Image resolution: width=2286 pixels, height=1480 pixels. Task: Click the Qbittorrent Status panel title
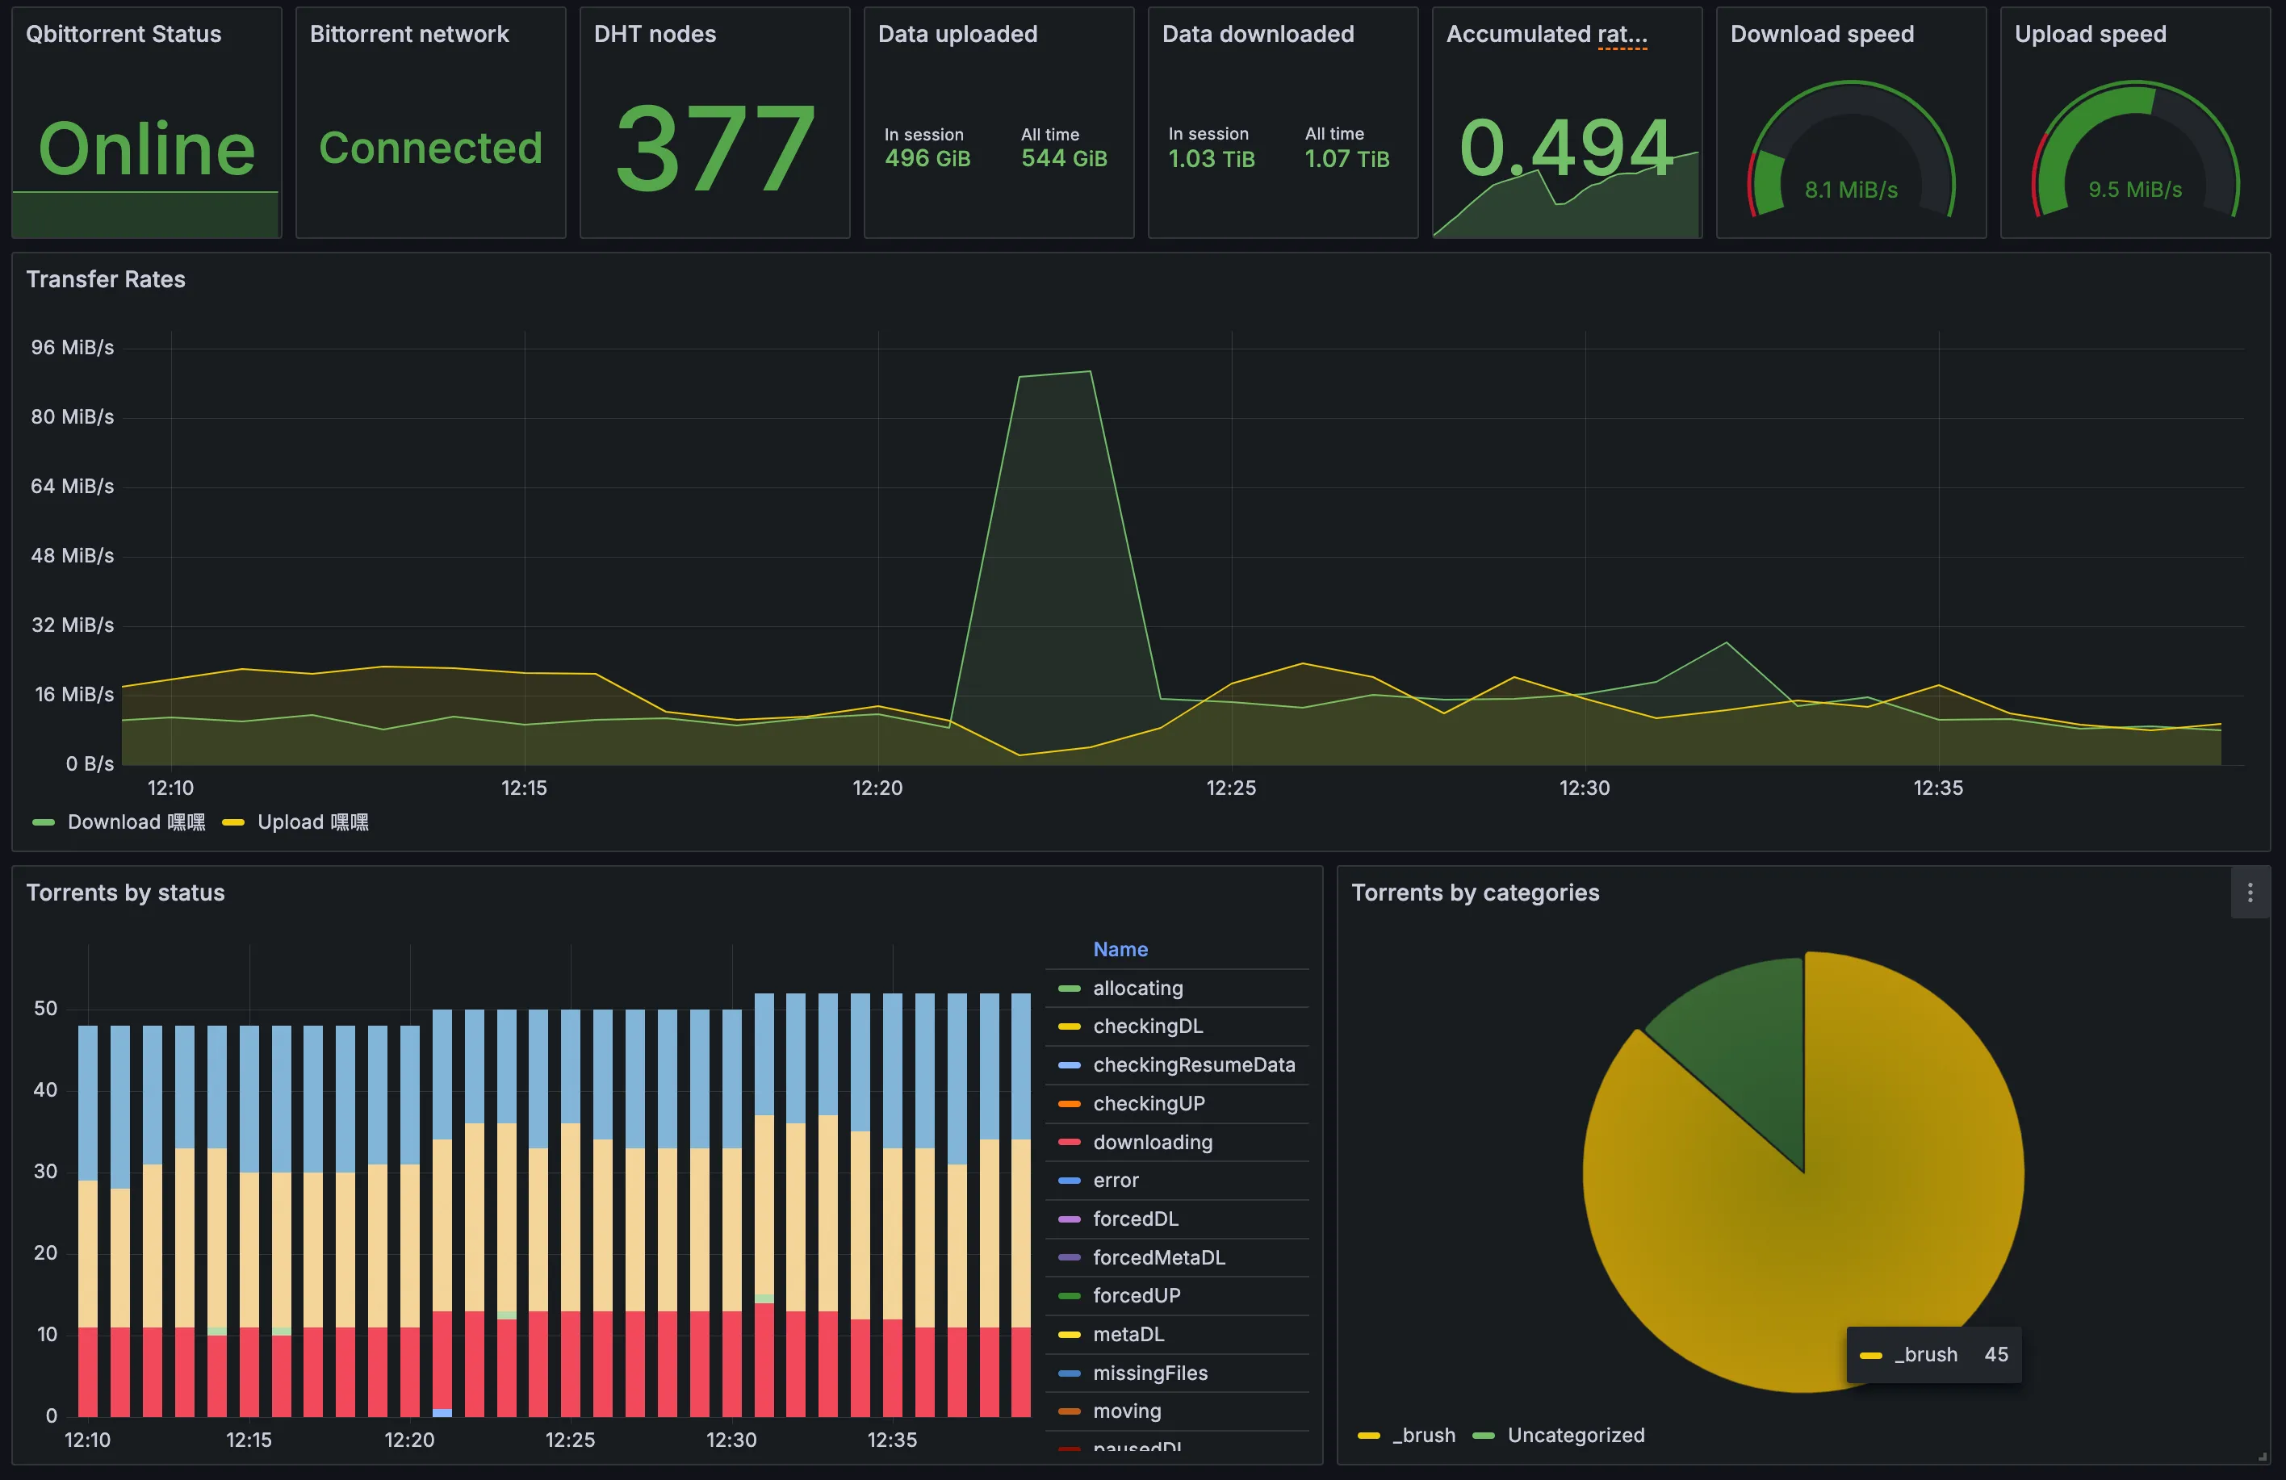coord(123,35)
